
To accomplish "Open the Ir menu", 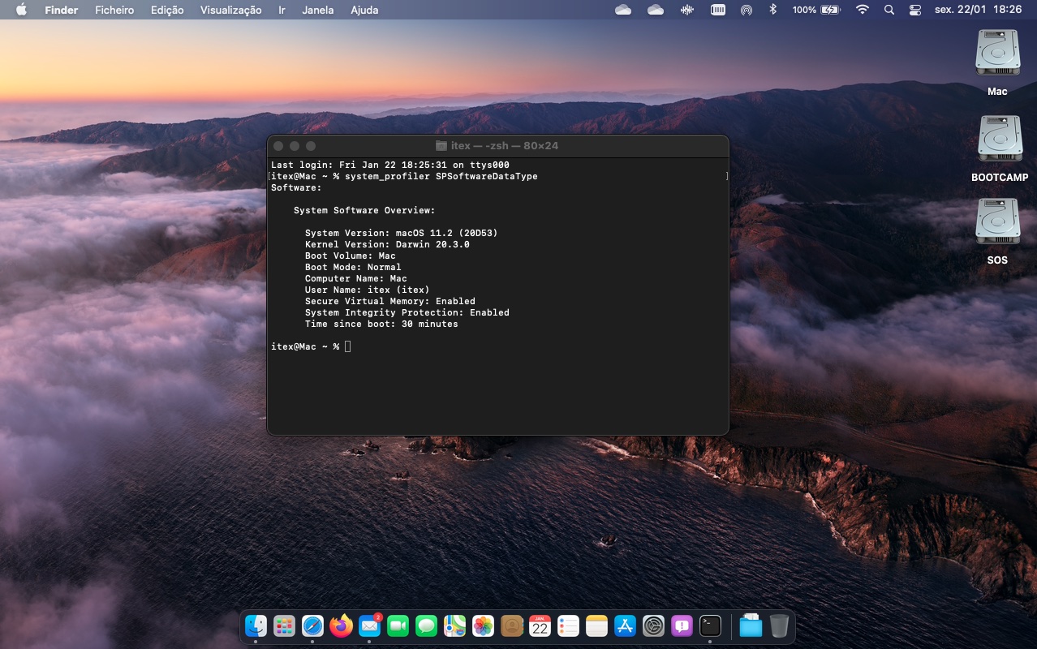I will (282, 10).
